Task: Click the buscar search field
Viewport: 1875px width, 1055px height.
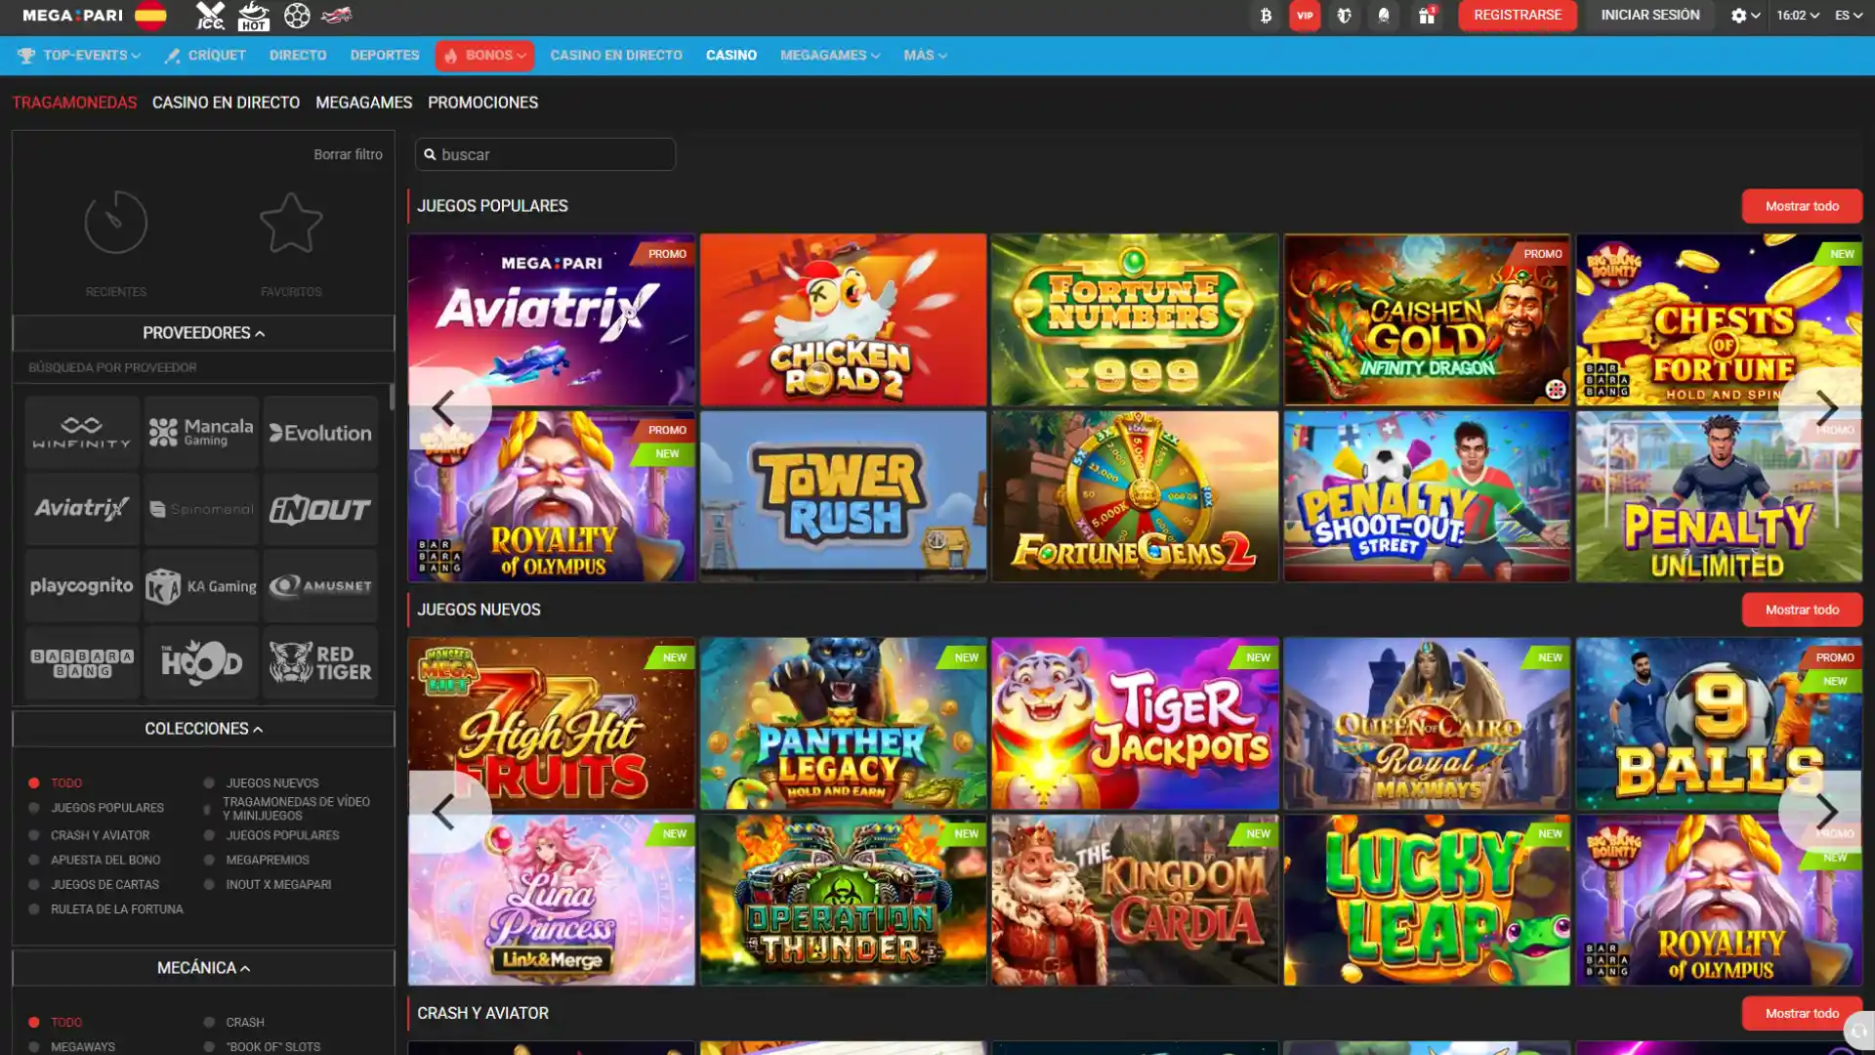Action: [545, 154]
